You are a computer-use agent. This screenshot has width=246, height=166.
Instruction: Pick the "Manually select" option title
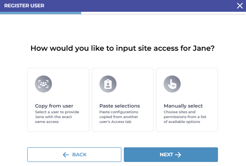[183, 106]
